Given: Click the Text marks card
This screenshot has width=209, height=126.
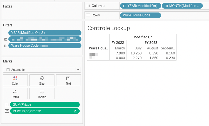Looking at the screenshot, I should pos(68,80).
